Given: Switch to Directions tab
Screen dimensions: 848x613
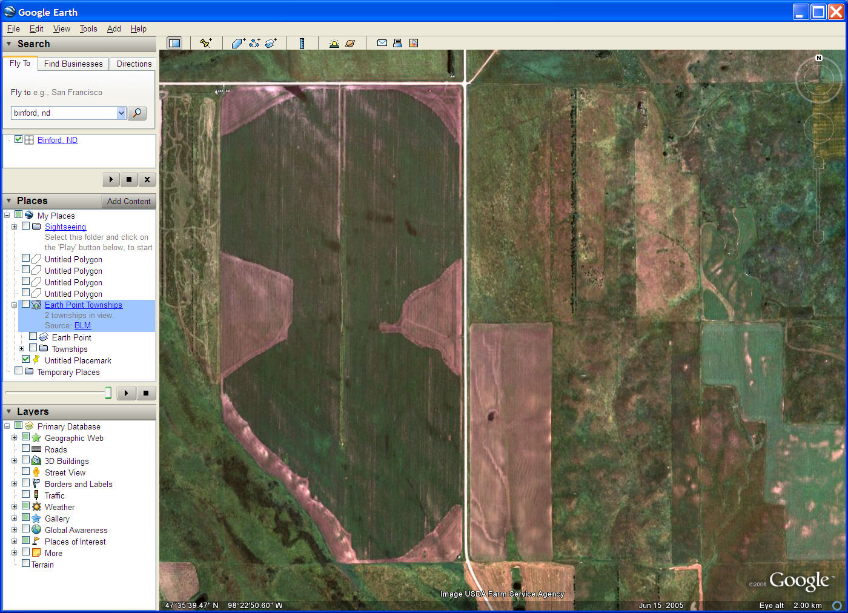Looking at the screenshot, I should click(x=134, y=64).
